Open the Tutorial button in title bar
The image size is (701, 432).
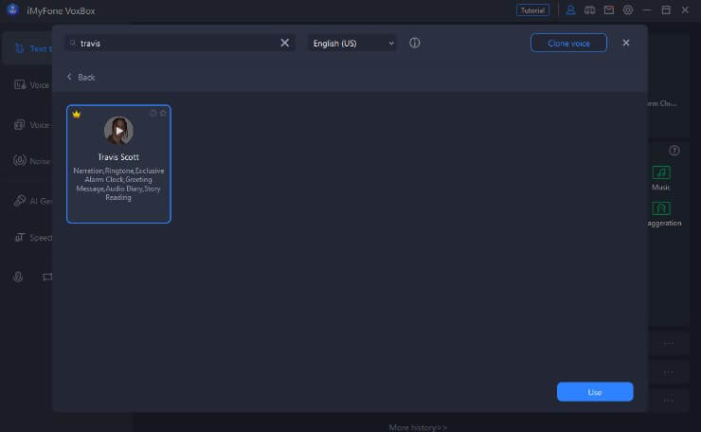point(532,10)
